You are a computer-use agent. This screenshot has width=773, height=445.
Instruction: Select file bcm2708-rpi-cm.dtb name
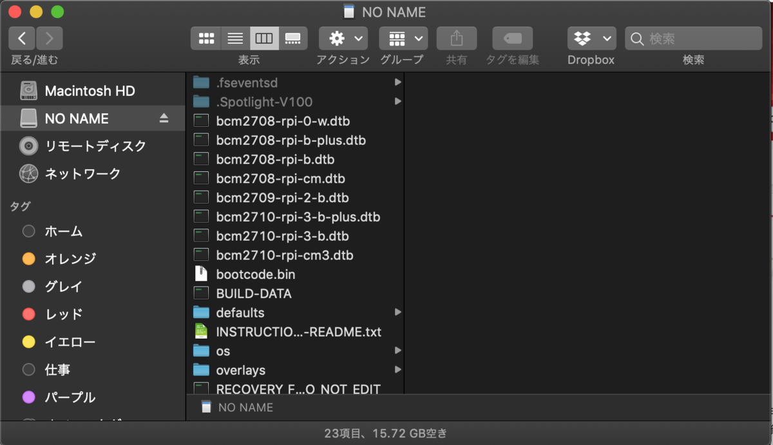point(280,179)
